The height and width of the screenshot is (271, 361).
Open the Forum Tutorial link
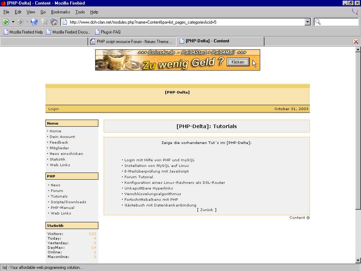pos(139,177)
